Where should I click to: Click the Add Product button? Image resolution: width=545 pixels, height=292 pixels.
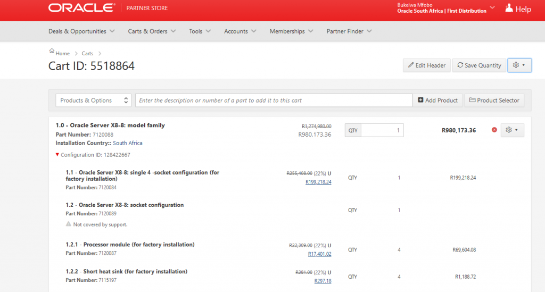click(437, 101)
